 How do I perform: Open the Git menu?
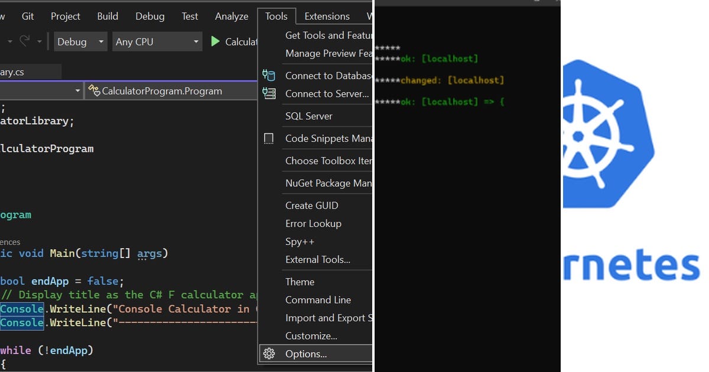click(28, 16)
